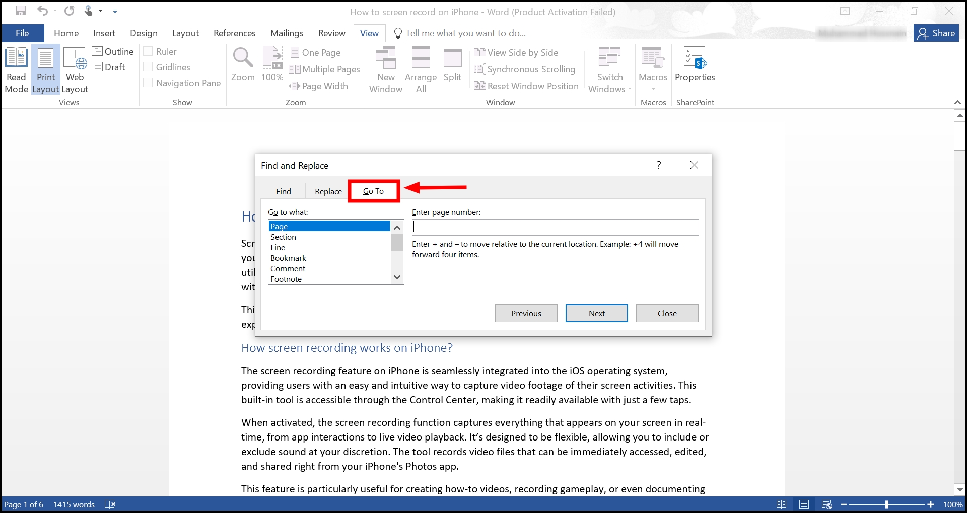
Task: Switch to the Replace tab in dialog
Action: [328, 191]
